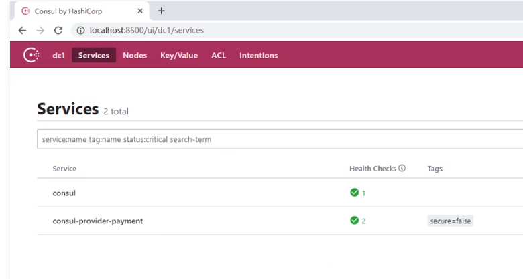Reload the page with refresh icon
Viewport: 523px width, 279px height.
(58, 30)
